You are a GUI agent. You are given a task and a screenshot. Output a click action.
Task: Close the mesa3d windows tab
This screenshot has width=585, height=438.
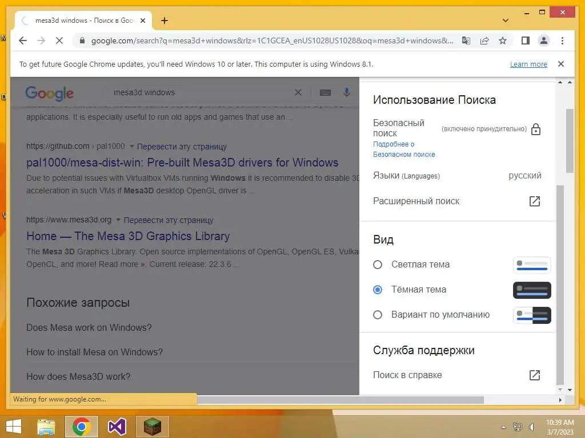click(142, 21)
